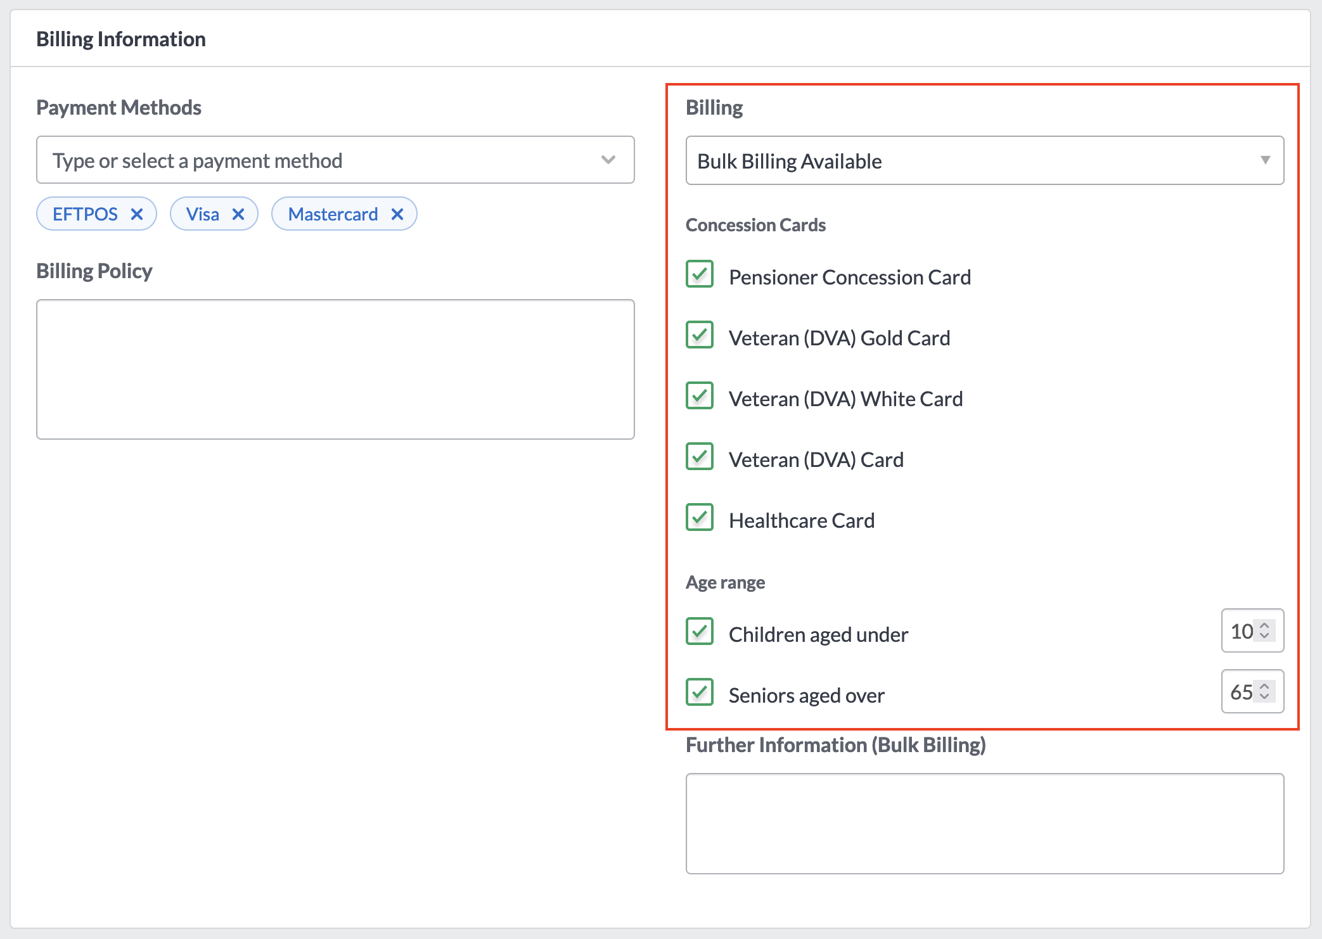1322x939 pixels.
Task: Uncheck Pensioner Concession Card checkbox
Action: click(700, 274)
